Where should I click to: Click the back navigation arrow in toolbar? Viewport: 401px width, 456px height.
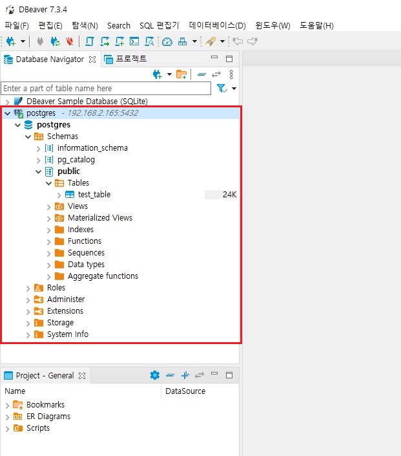(x=238, y=41)
